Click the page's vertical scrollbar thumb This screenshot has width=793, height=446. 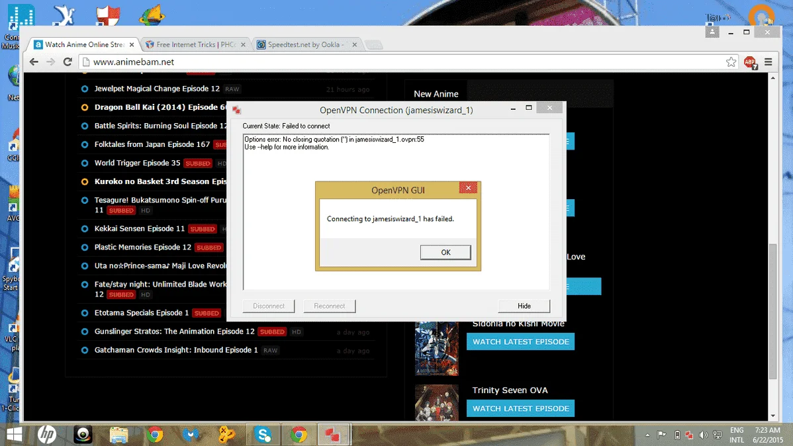772,311
